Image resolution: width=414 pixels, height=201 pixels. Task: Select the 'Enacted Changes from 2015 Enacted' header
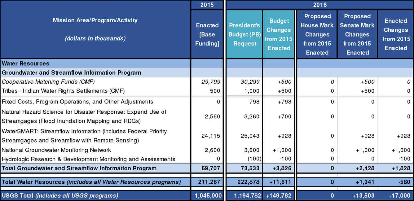click(396, 34)
